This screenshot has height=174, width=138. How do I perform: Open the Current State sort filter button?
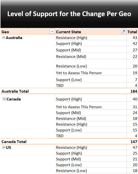124,31
